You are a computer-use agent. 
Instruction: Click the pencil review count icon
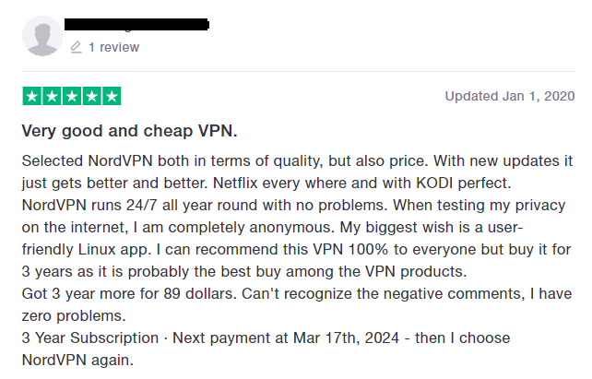(76, 47)
